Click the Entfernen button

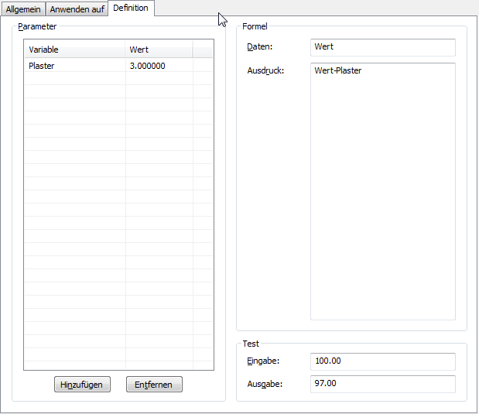click(x=154, y=385)
